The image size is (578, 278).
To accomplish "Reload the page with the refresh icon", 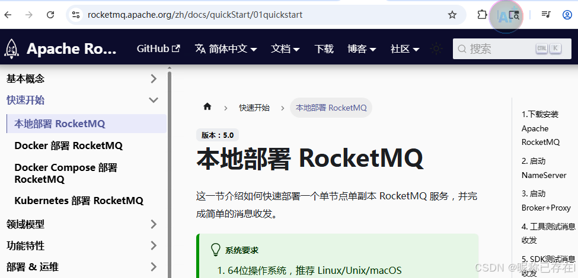I will tap(50, 15).
